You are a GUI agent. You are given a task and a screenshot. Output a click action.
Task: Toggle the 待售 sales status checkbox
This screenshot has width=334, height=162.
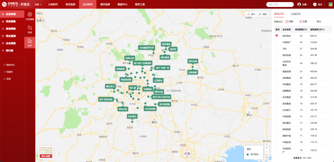coord(286,22)
